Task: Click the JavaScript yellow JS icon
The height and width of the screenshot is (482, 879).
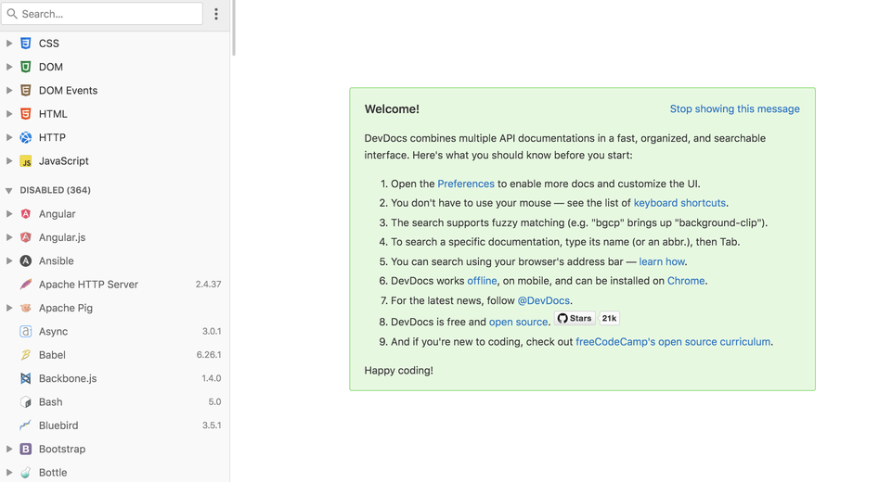Action: pos(26,161)
